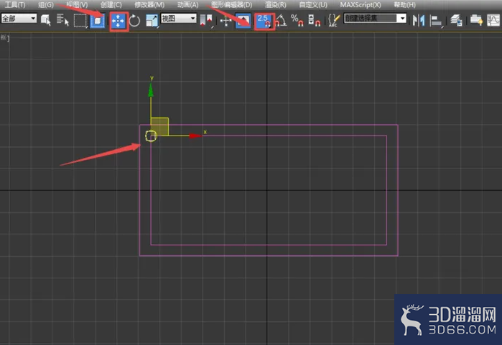The height and width of the screenshot is (345, 502).
Task: Click the Mirror tool icon
Action: (x=419, y=21)
